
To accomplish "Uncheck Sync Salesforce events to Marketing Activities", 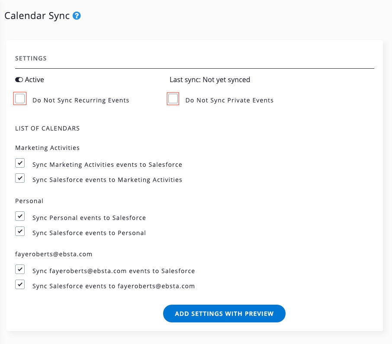I will (x=20, y=178).
